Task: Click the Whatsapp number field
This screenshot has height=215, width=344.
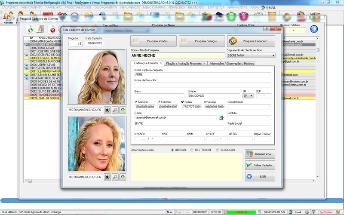Action: (x=214, y=107)
